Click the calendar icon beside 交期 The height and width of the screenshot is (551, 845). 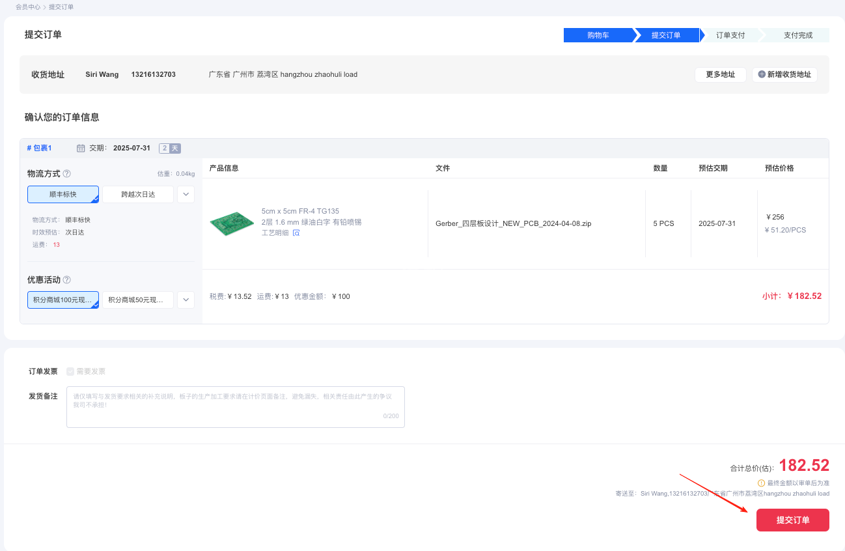(x=81, y=148)
